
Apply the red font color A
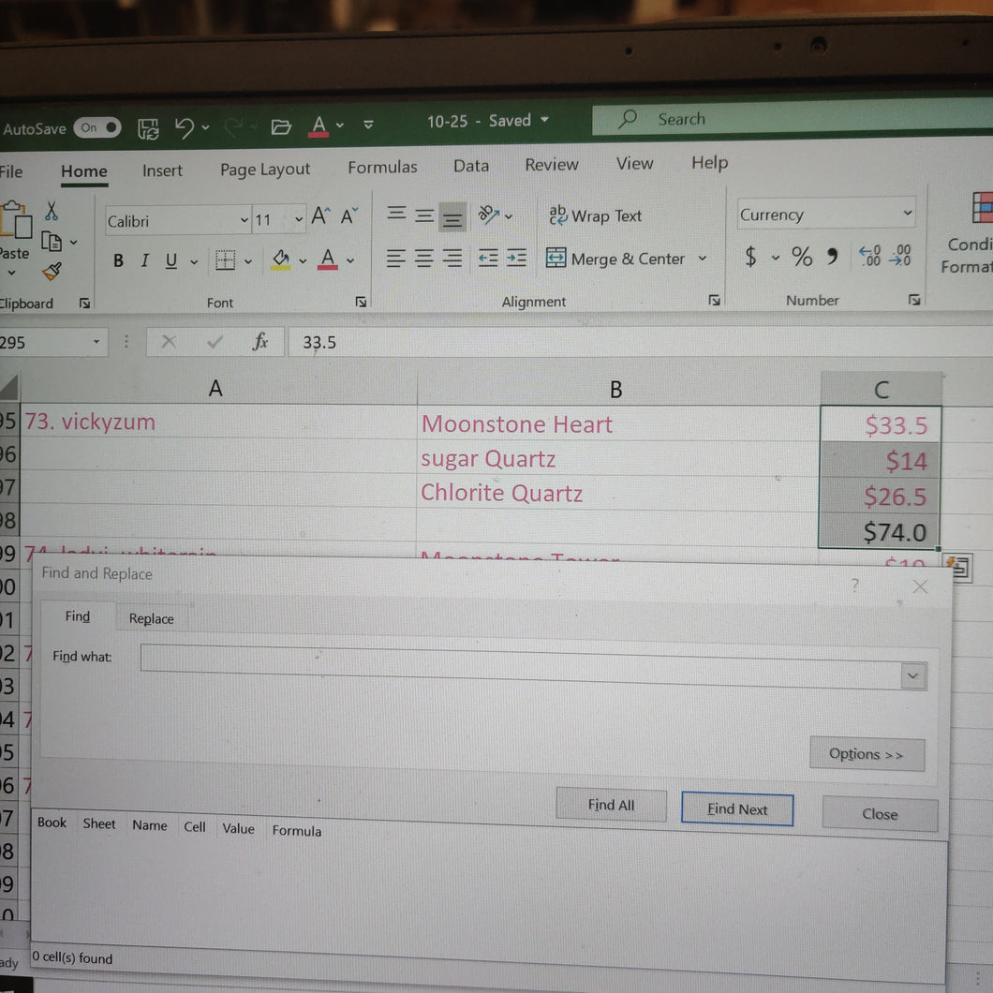pyautogui.click(x=328, y=259)
